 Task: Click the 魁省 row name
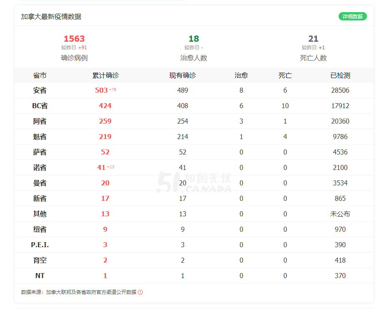tap(40, 137)
